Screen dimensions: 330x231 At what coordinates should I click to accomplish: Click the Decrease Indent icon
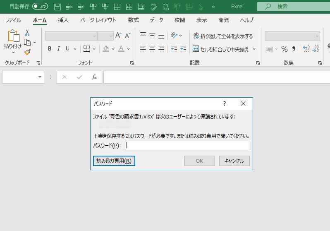[174, 49]
